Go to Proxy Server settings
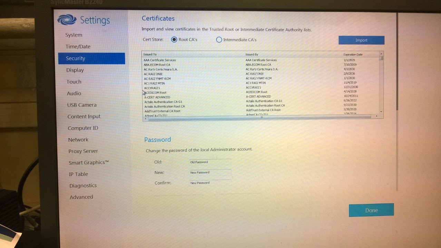 (83, 151)
